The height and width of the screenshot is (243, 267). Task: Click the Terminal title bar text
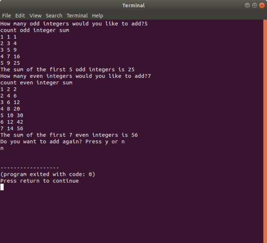(x=133, y=6)
